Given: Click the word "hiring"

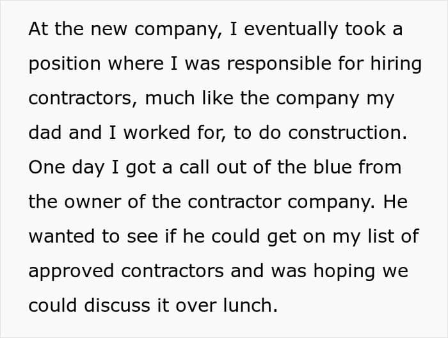Looking at the screenshot, I should pyautogui.click(x=396, y=64).
